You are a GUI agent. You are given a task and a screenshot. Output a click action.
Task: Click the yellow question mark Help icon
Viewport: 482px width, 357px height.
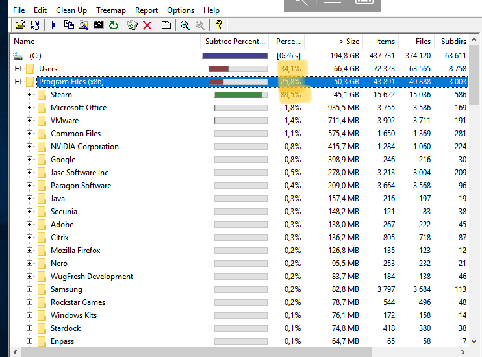pos(219,25)
